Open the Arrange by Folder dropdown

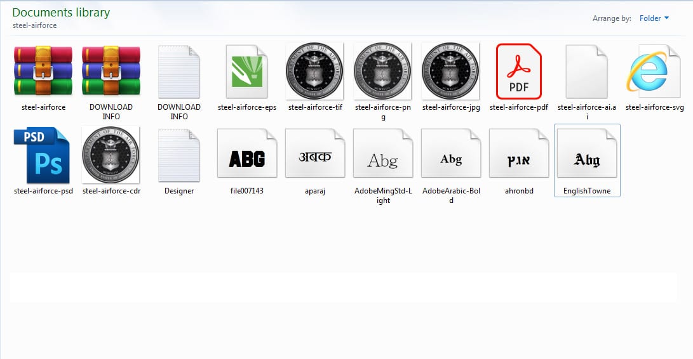pos(654,18)
